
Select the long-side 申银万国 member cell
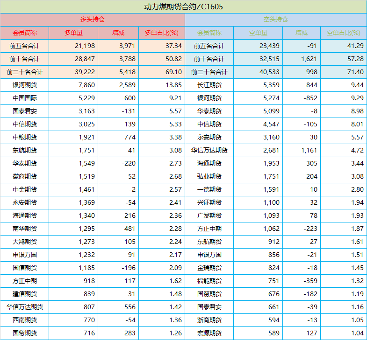coord(25,255)
